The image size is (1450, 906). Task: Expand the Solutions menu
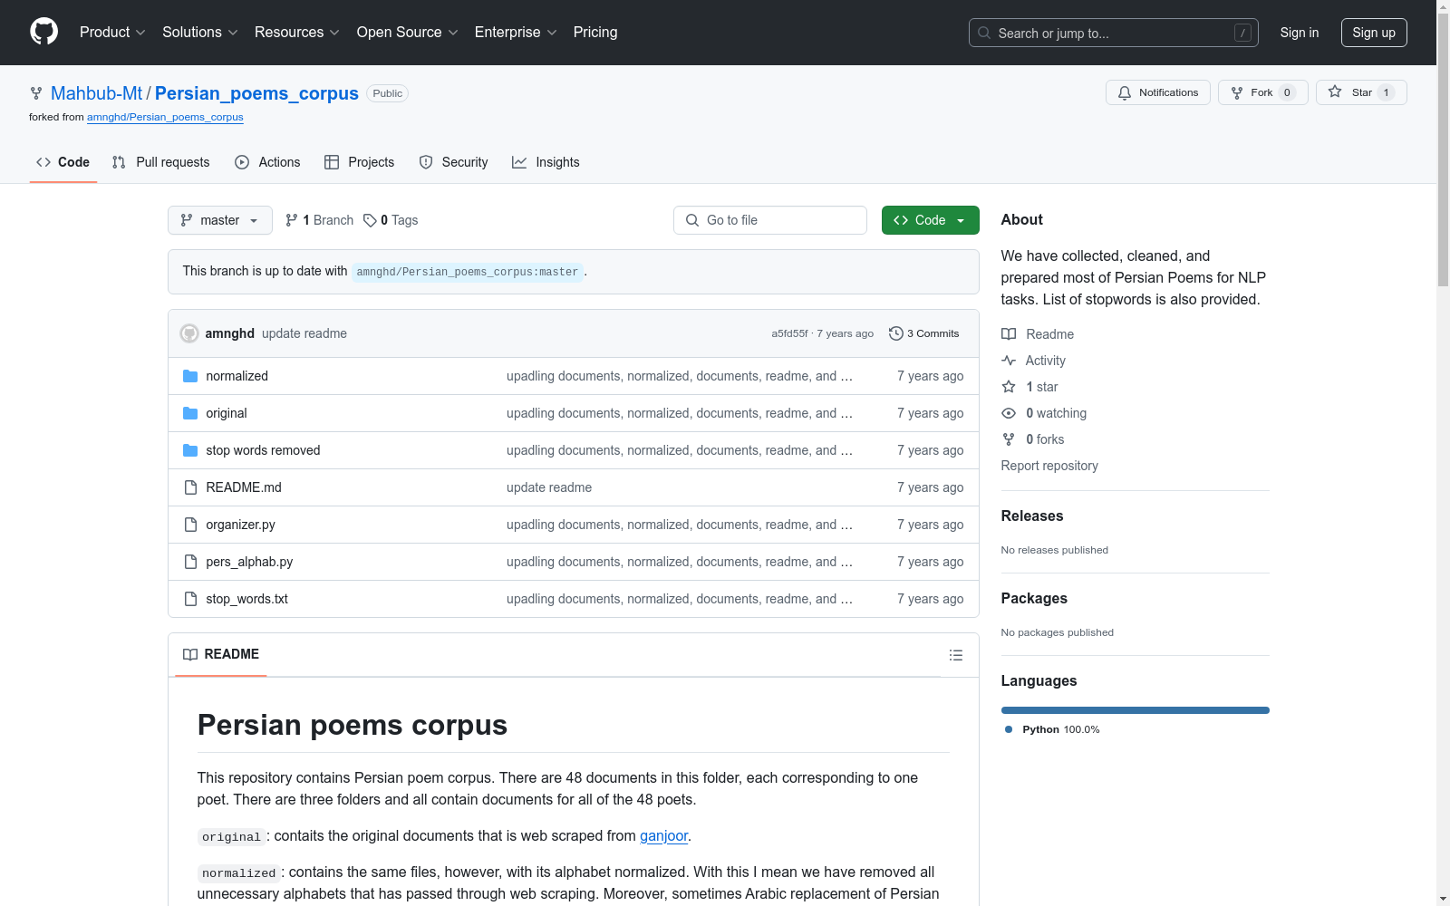click(x=200, y=33)
